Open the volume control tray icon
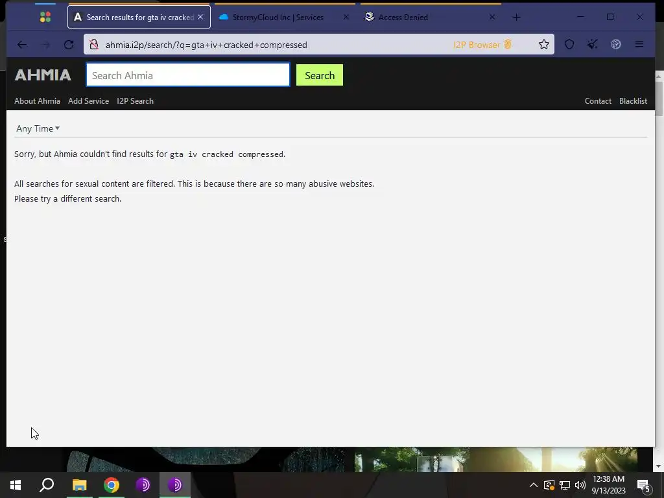The height and width of the screenshot is (498, 664). [x=580, y=485]
